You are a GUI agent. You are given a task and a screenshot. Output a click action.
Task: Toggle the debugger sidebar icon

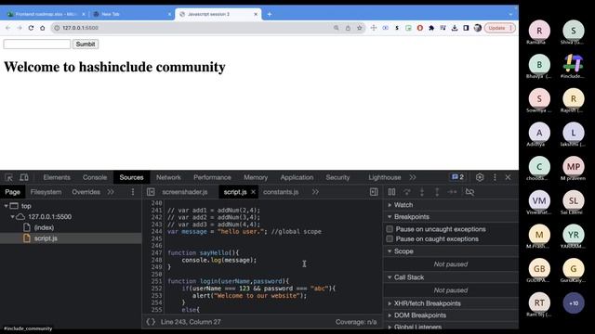tap(374, 192)
